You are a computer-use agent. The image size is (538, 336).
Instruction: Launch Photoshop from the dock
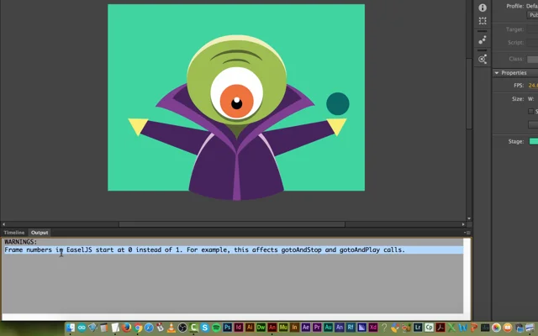pyautogui.click(x=227, y=328)
